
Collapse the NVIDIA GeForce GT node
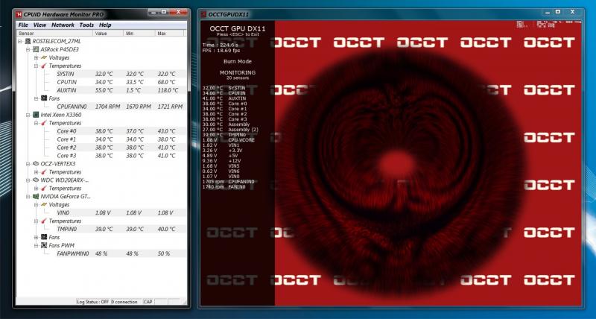point(28,197)
